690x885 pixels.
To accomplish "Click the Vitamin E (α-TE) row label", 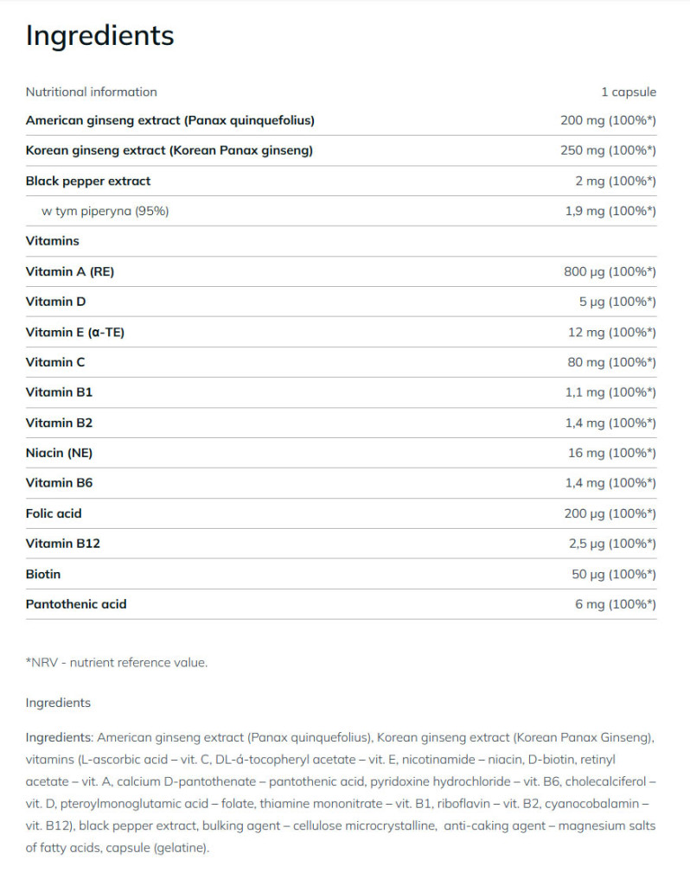I will click(74, 332).
